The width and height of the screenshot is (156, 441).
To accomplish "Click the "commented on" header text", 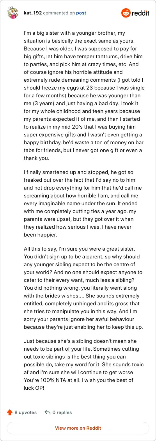I will (59, 13).
